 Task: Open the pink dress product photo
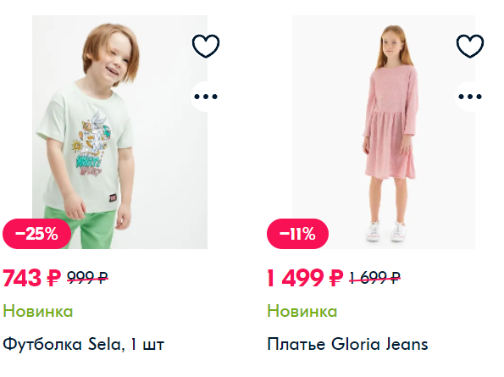(384, 132)
